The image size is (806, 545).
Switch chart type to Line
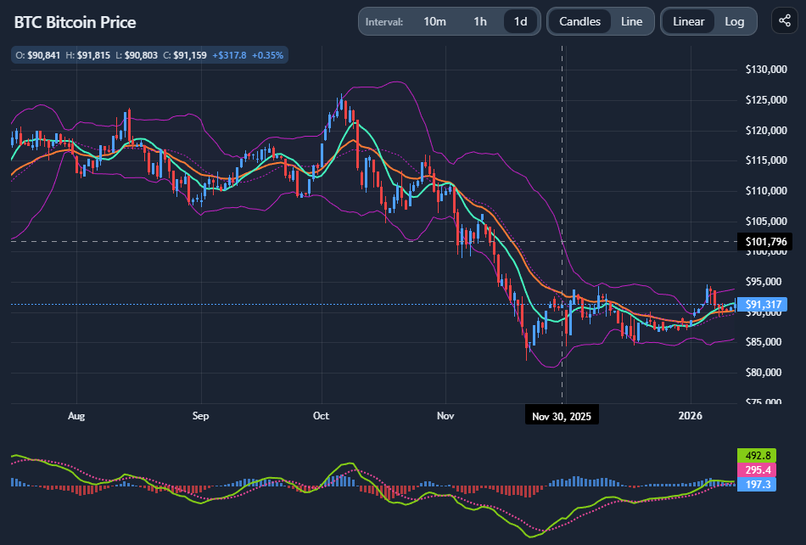[x=631, y=21]
